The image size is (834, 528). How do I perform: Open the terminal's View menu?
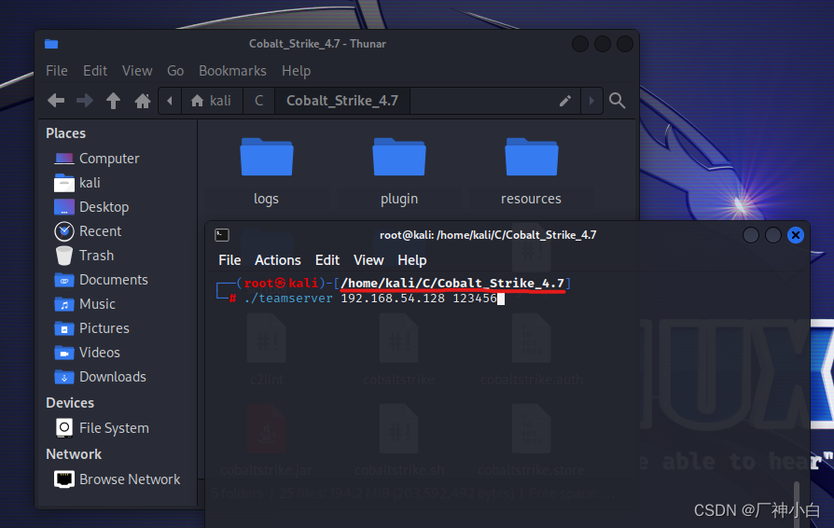368,260
